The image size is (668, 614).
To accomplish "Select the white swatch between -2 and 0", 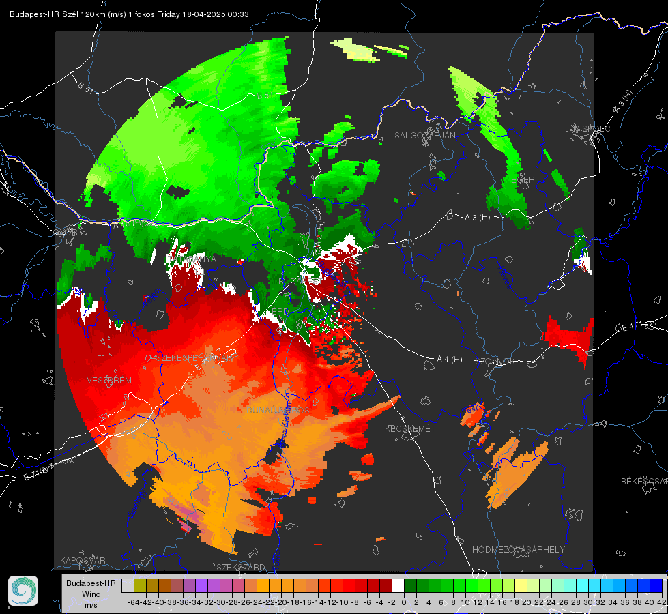I will 398,585.
